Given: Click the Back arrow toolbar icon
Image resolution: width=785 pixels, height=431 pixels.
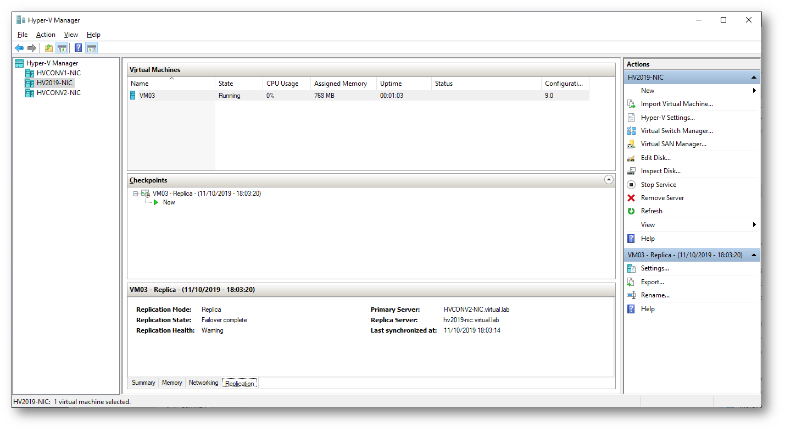Looking at the screenshot, I should click(19, 48).
